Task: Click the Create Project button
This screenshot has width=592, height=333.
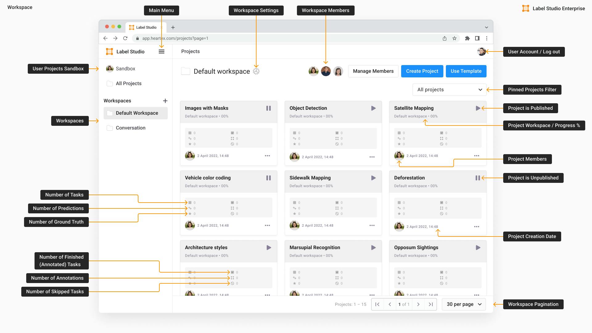Action: tap(422, 71)
